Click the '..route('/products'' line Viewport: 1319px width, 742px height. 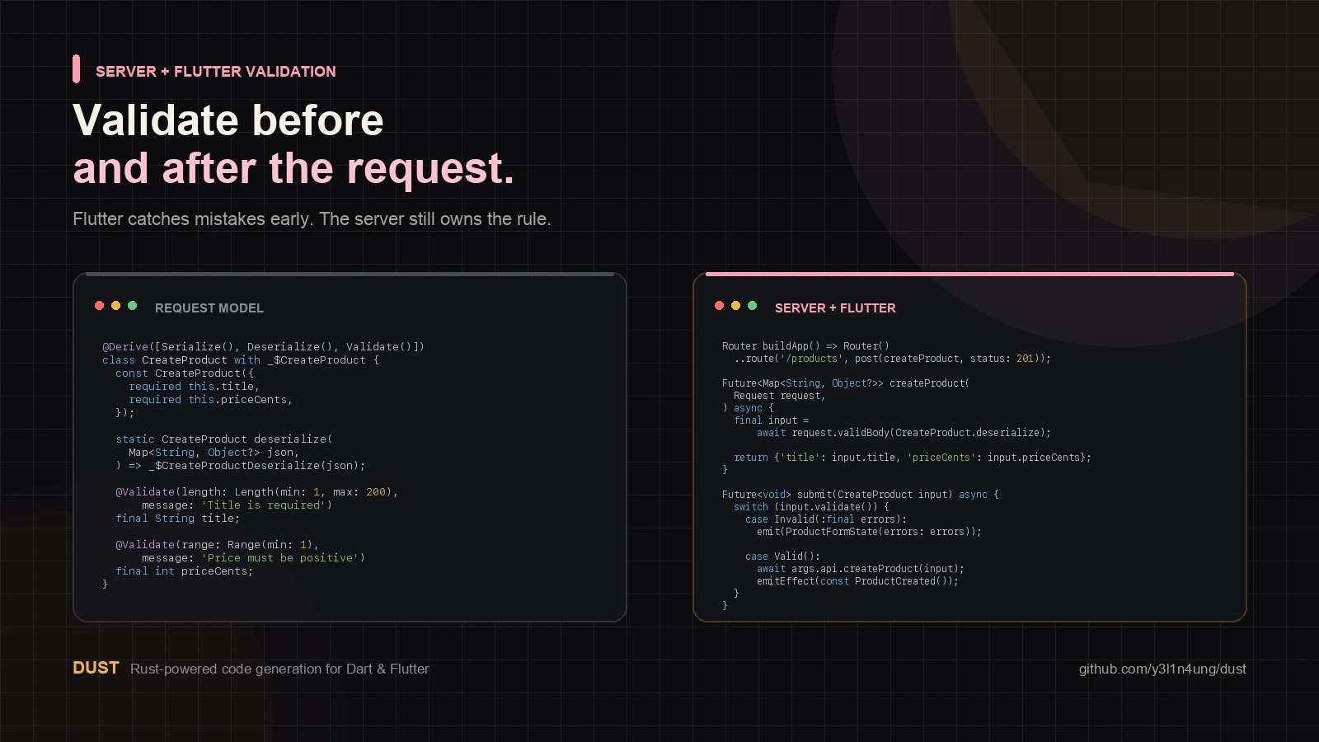click(x=892, y=359)
